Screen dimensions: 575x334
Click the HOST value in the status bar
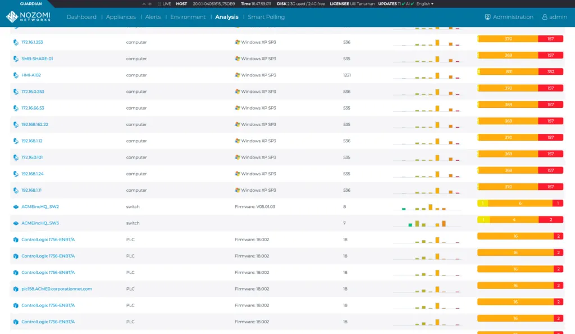point(214,4)
